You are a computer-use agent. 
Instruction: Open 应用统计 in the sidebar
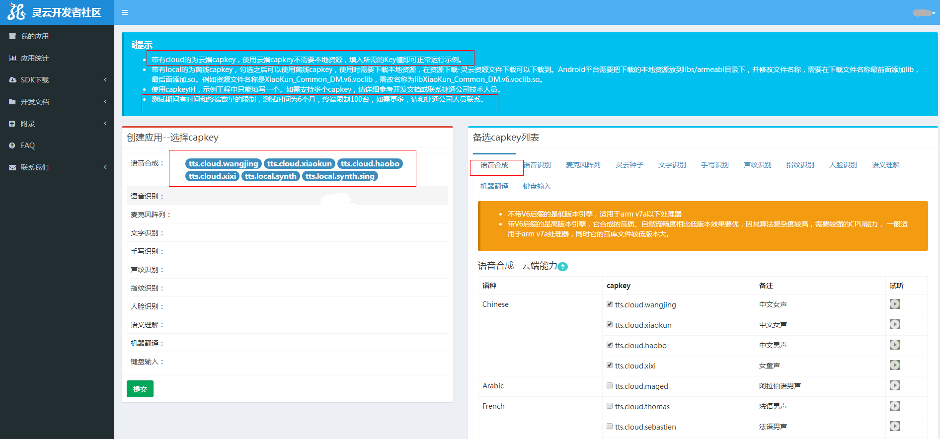[57, 58]
